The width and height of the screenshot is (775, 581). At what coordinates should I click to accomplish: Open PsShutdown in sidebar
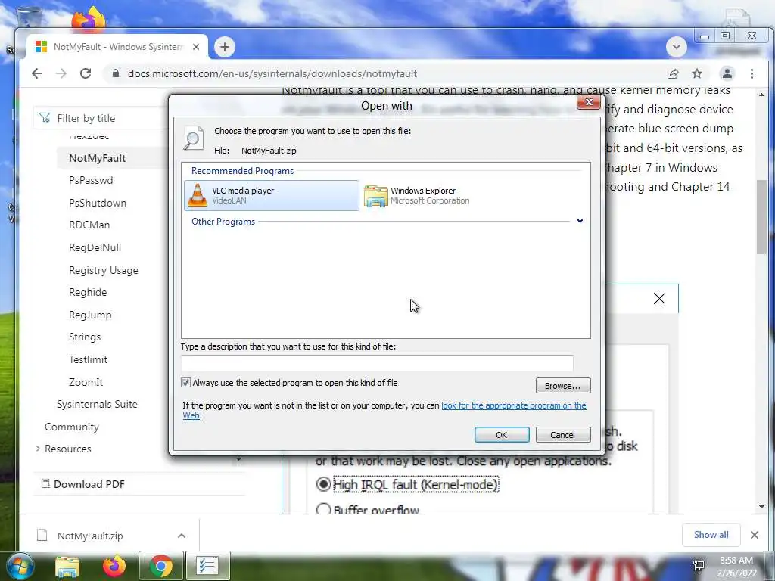(98, 203)
